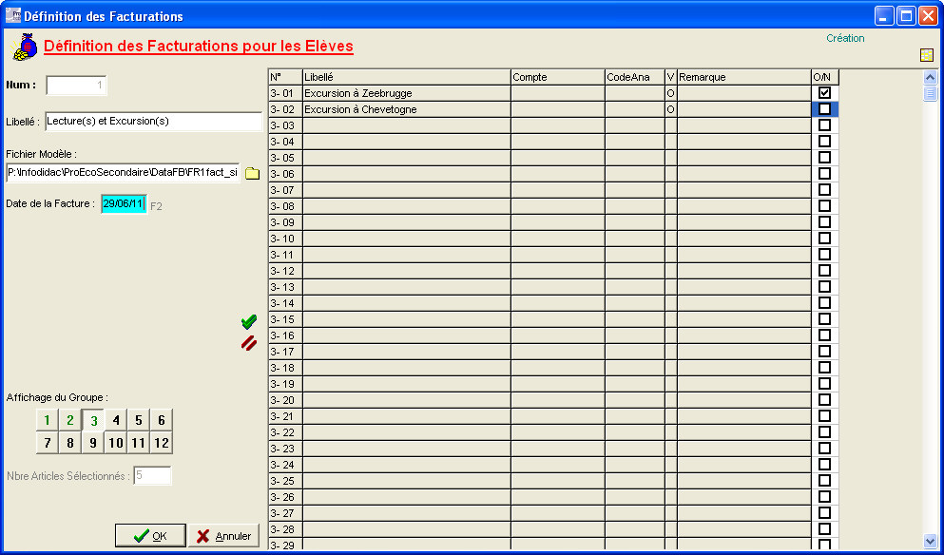Click the O/N column header
This screenshot has width=944, height=555.
coord(825,77)
